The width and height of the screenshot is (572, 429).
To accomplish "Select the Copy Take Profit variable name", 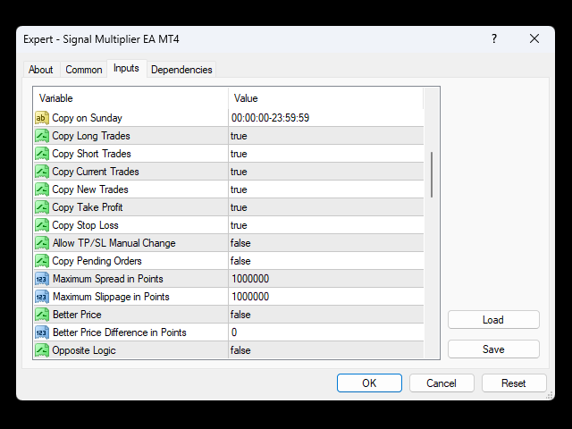I will tap(88, 207).
